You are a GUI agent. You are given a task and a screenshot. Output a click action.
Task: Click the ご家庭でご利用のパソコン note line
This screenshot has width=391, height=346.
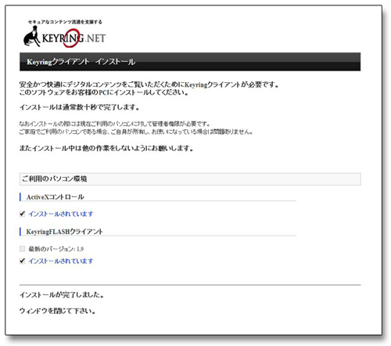coord(136,132)
